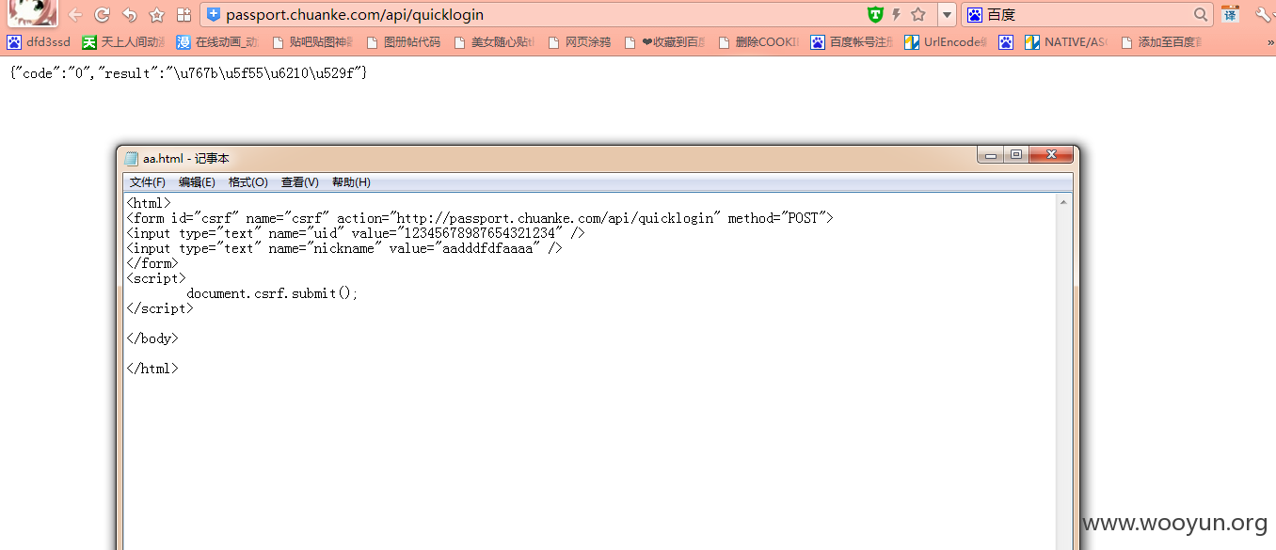Click the undo/restore closed tab arrow
The height and width of the screenshot is (550, 1276).
[x=130, y=15]
